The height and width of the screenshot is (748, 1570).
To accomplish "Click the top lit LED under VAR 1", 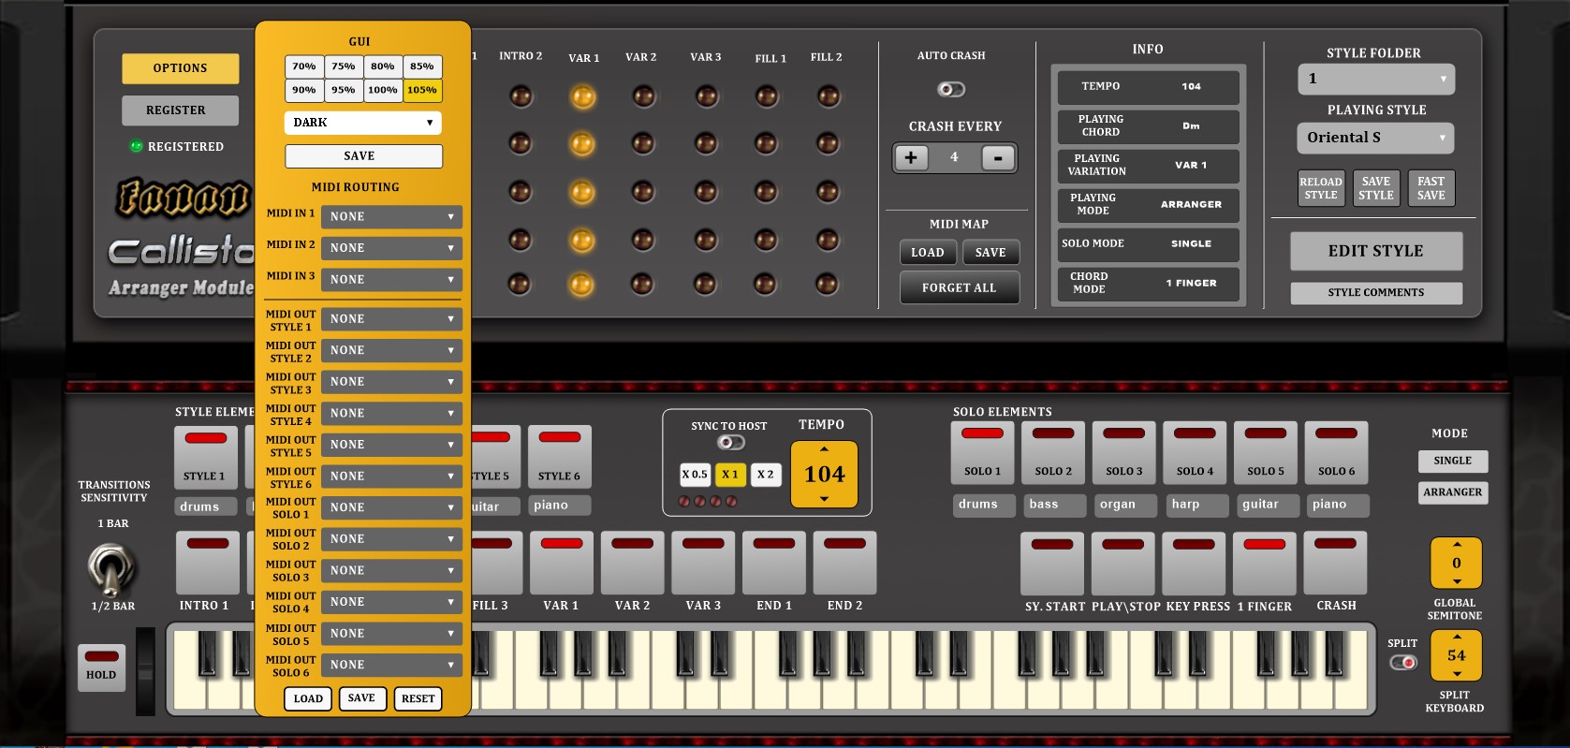I will pyautogui.click(x=582, y=96).
